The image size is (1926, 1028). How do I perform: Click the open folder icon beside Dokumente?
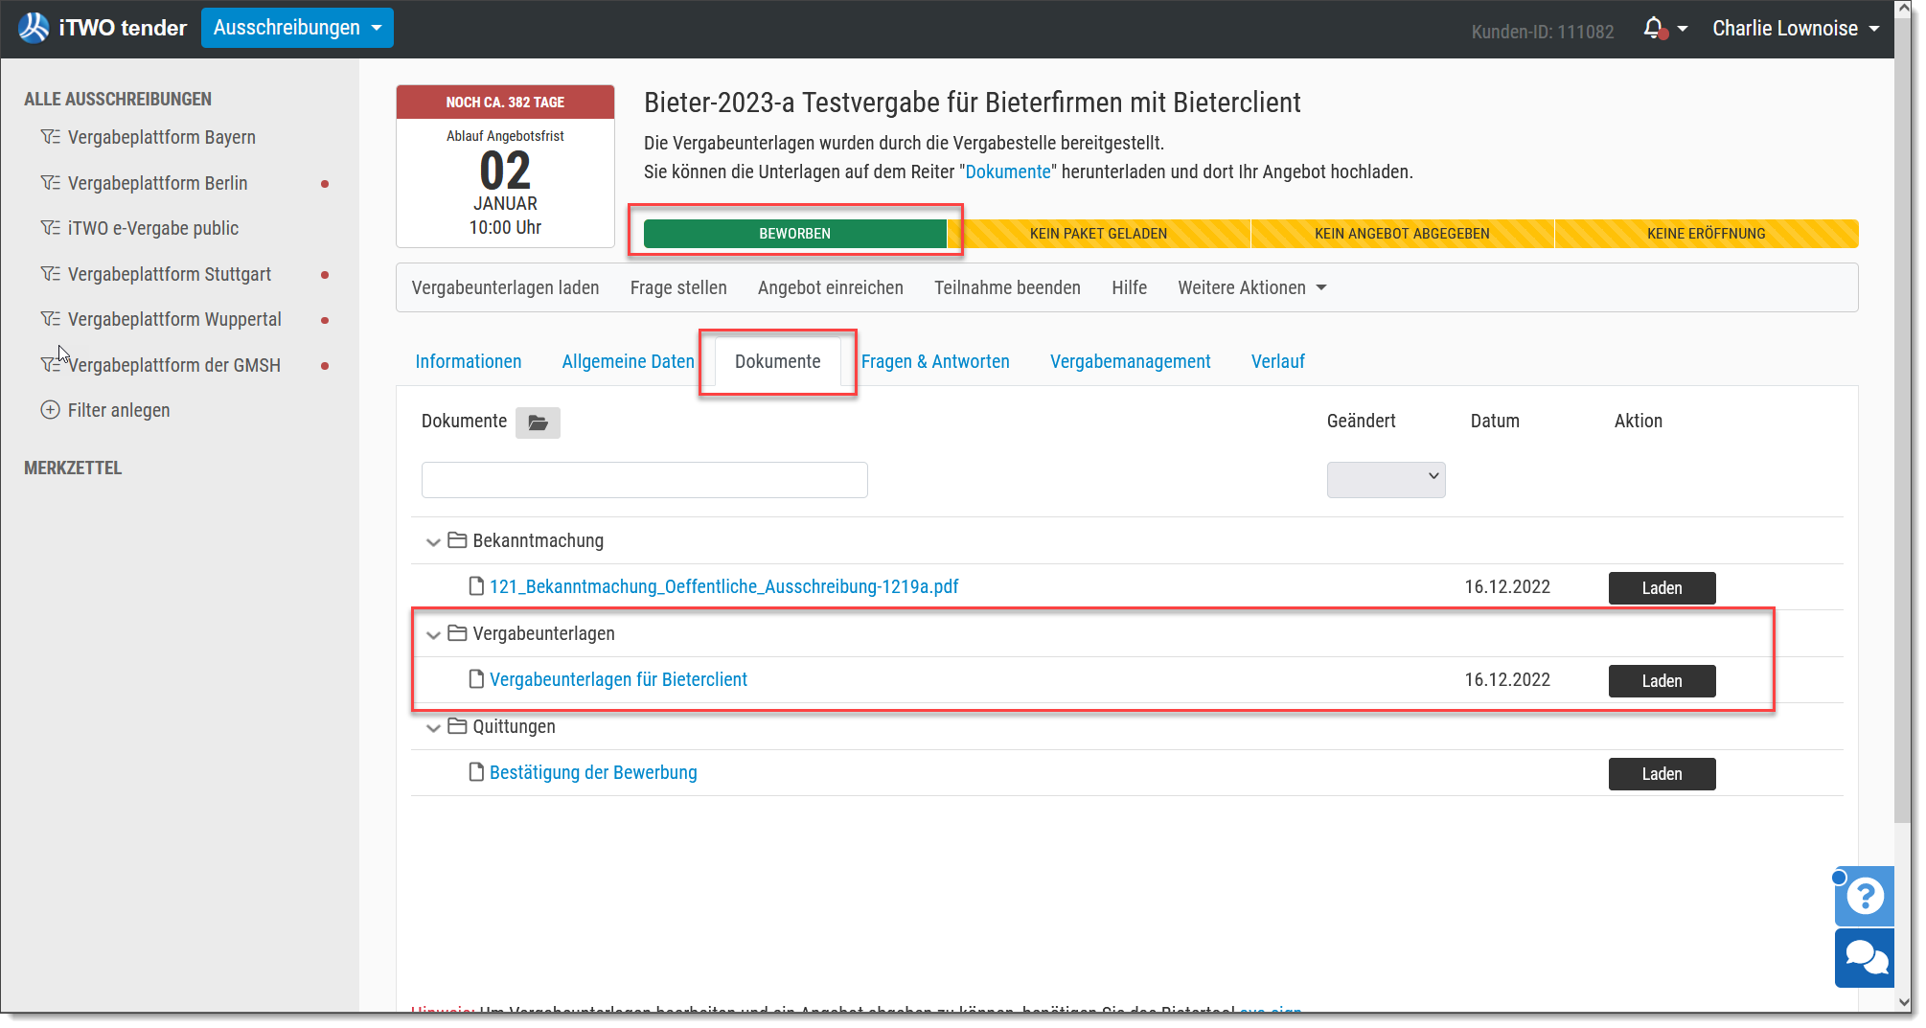538,423
